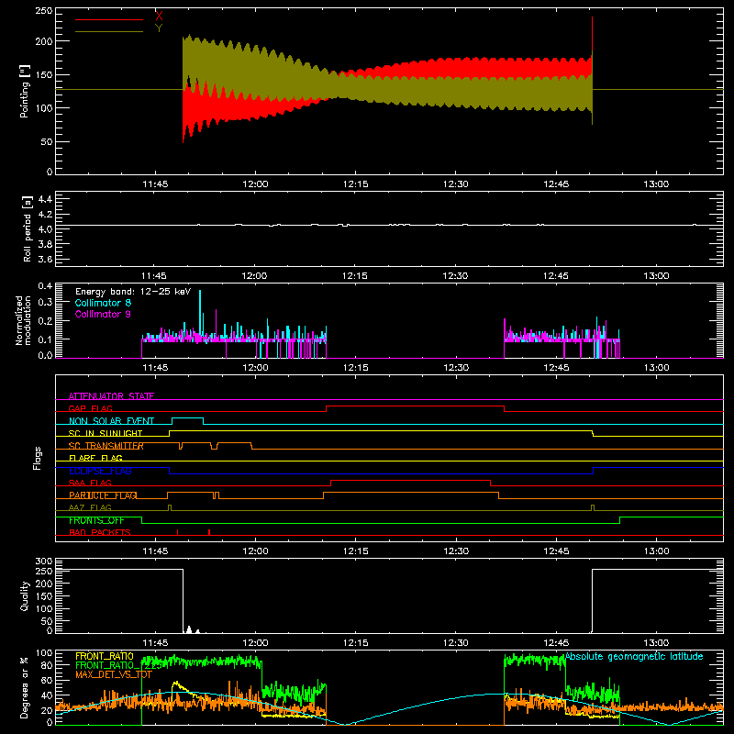
Task: Click the 0.4 tick in modulation panel
Action: [44, 286]
